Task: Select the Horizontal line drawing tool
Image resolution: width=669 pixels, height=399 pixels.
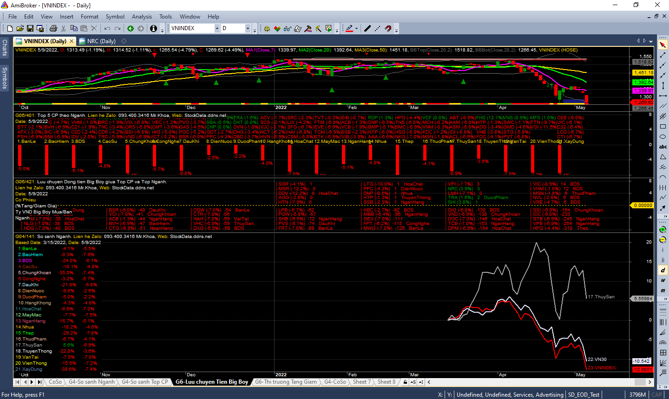Action: pyautogui.click(x=663, y=96)
